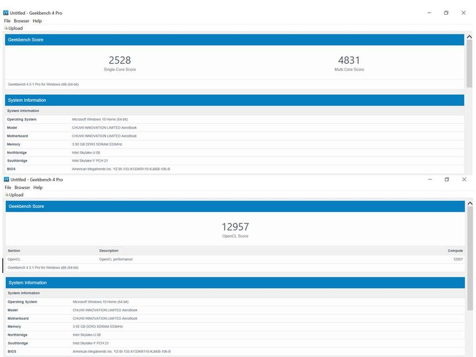Open the Help menu in the bottom window
Viewport: 476px width, 357px height.
[x=38, y=188]
